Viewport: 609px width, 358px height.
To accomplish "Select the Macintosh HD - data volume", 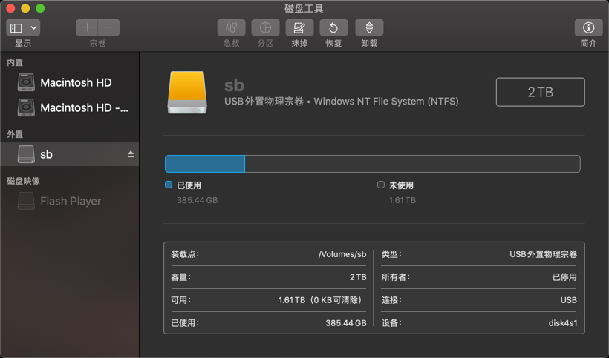I will pos(84,107).
